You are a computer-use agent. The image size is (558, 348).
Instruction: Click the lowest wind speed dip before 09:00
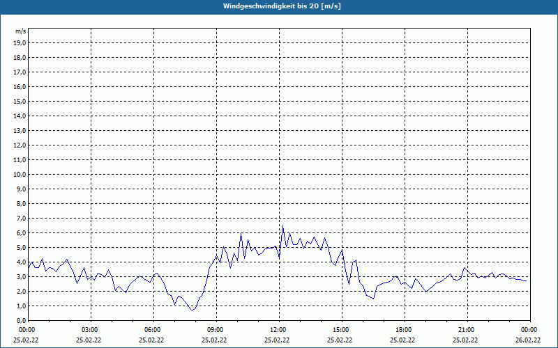pyautogui.click(x=193, y=310)
